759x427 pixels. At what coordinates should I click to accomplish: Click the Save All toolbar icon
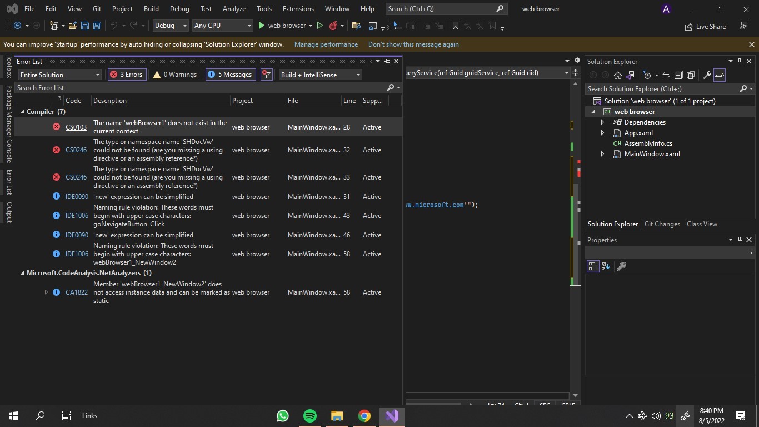point(97,26)
